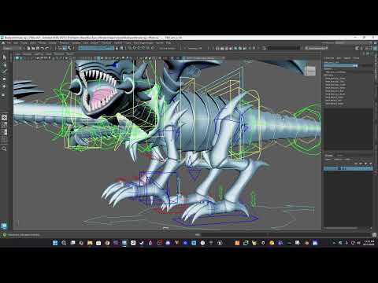Select the arrow Select tool in toolbox
This screenshot has height=283, width=378.
click(x=5, y=57)
